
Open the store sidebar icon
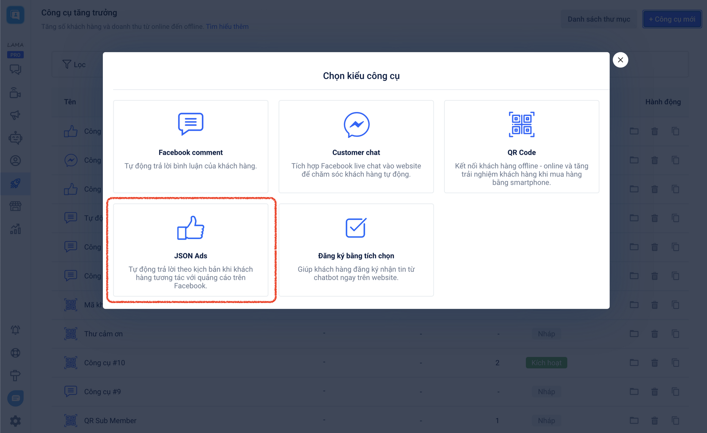[x=15, y=206]
